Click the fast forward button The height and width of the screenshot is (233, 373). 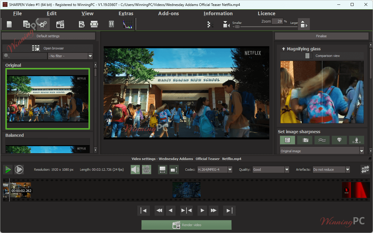[x=213, y=211]
